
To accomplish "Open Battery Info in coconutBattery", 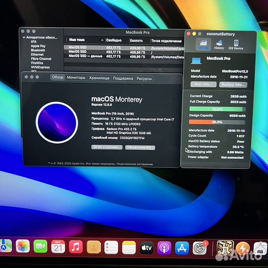I will tap(233, 85).
